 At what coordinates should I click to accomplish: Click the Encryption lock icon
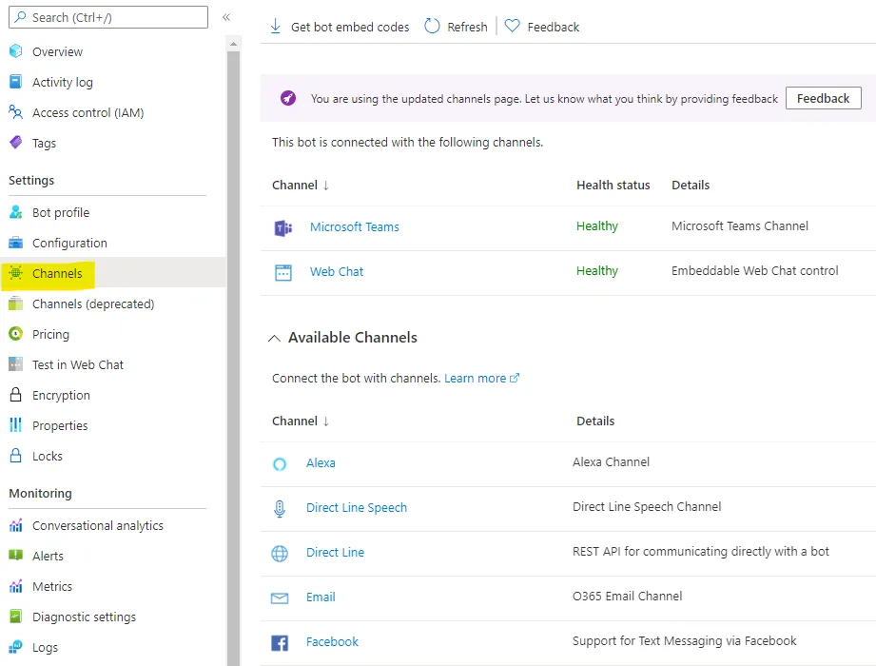tap(15, 395)
